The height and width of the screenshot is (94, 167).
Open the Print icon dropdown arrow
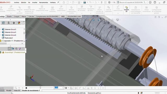click(87, 2)
